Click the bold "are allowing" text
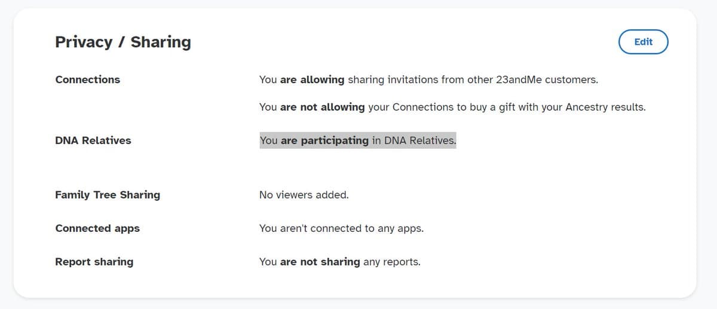 [312, 79]
